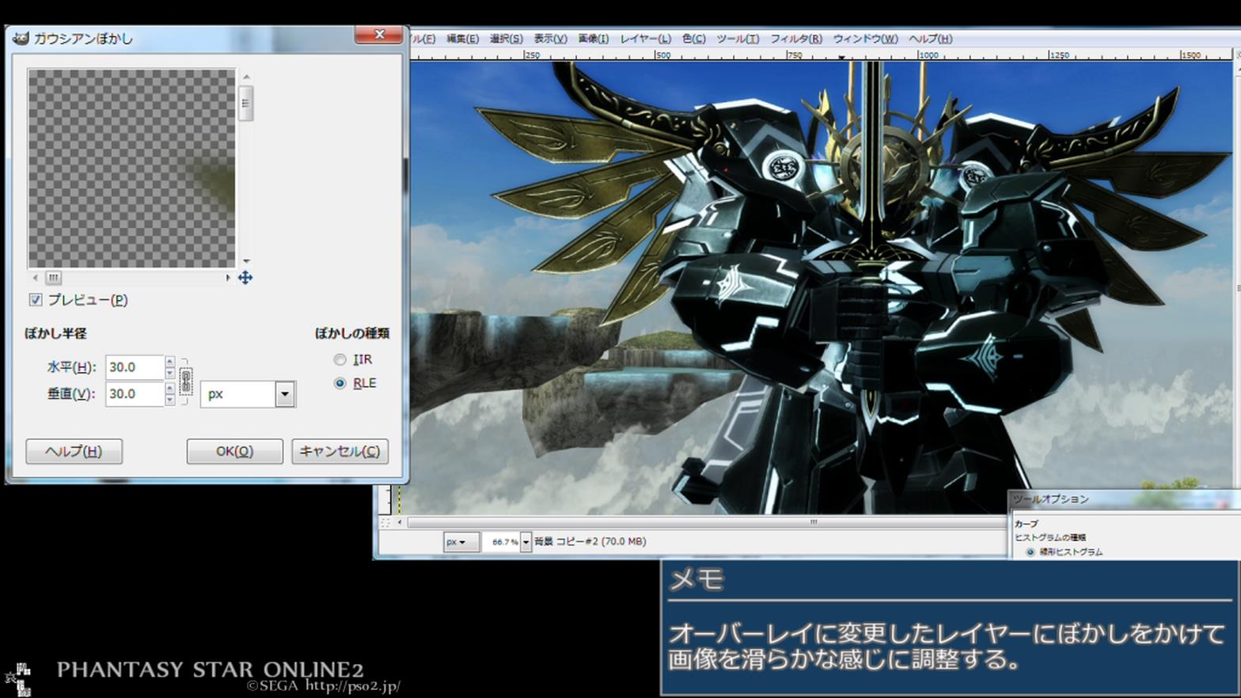Click the カーブ label in tool options

click(1026, 524)
